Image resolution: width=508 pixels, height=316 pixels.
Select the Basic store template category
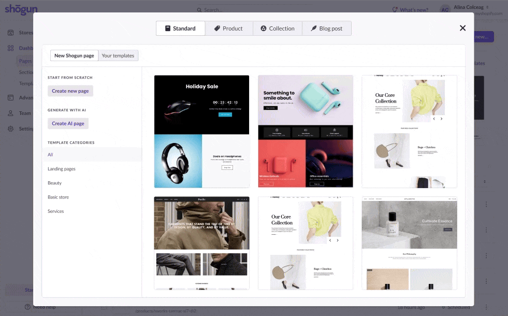58,197
